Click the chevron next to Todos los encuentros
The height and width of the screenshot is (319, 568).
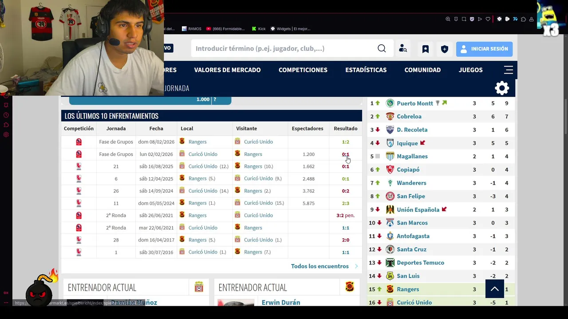point(356,266)
